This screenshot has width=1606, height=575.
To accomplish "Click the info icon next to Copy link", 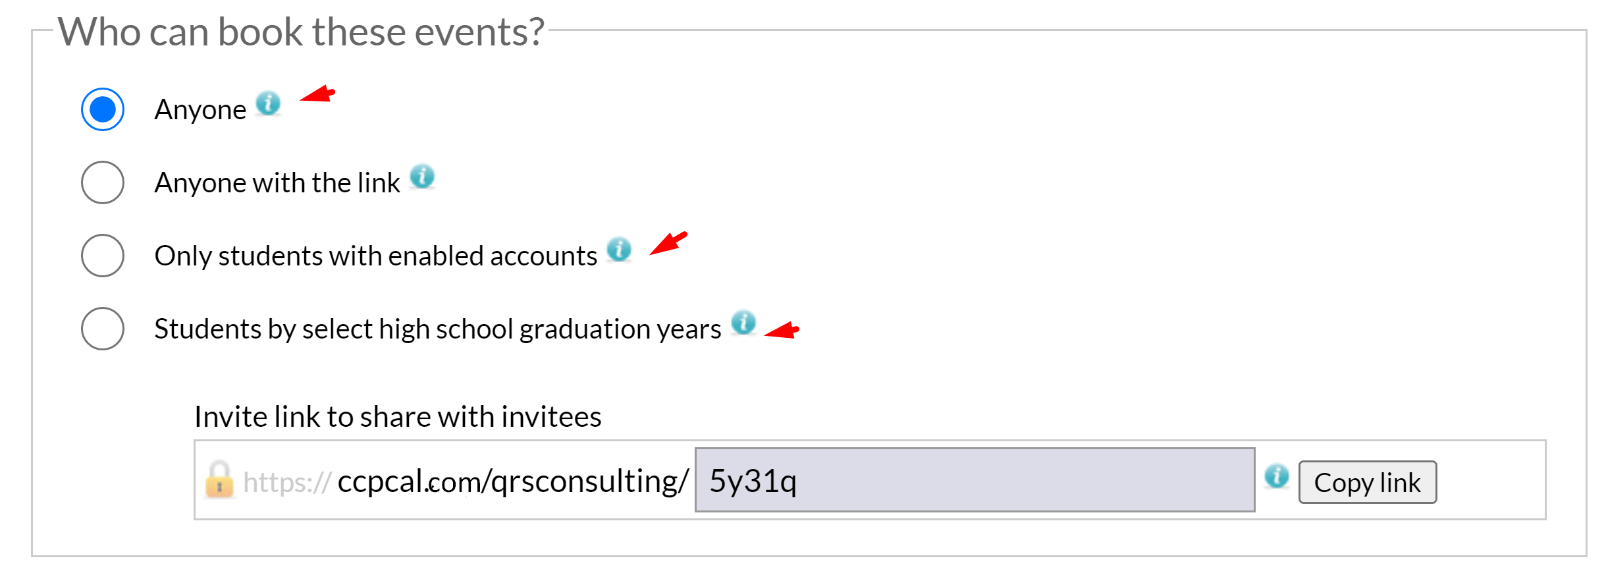I will coord(1277,476).
